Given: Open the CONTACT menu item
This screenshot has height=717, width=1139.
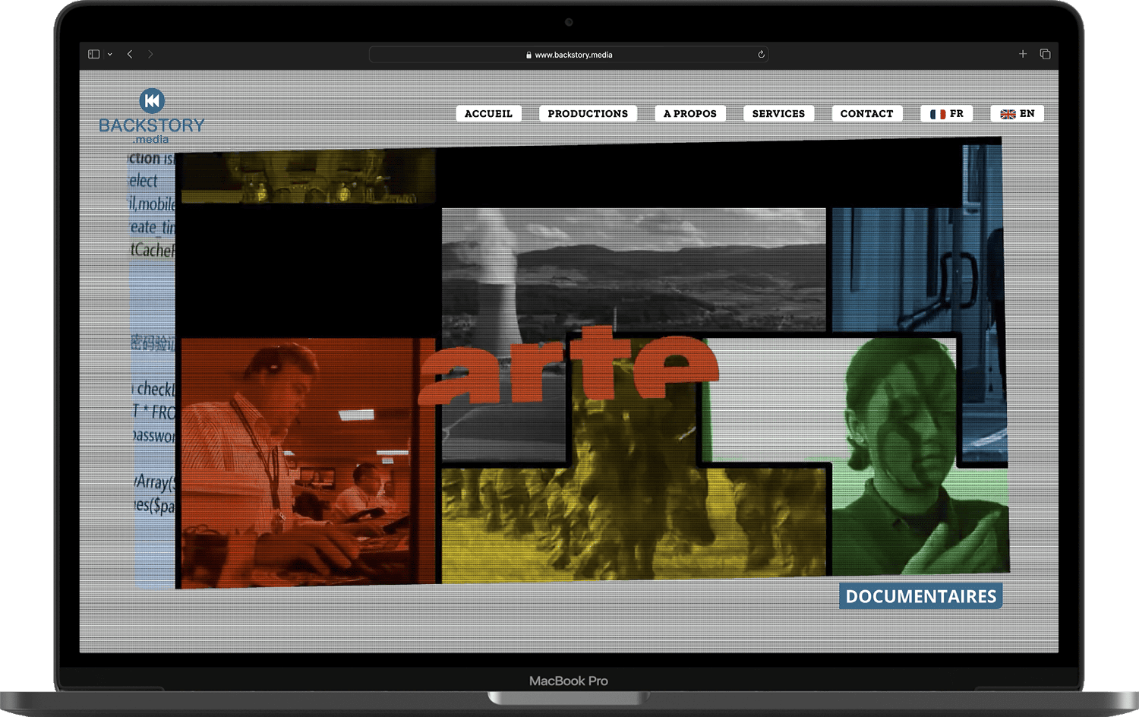Looking at the screenshot, I should pyautogui.click(x=866, y=113).
